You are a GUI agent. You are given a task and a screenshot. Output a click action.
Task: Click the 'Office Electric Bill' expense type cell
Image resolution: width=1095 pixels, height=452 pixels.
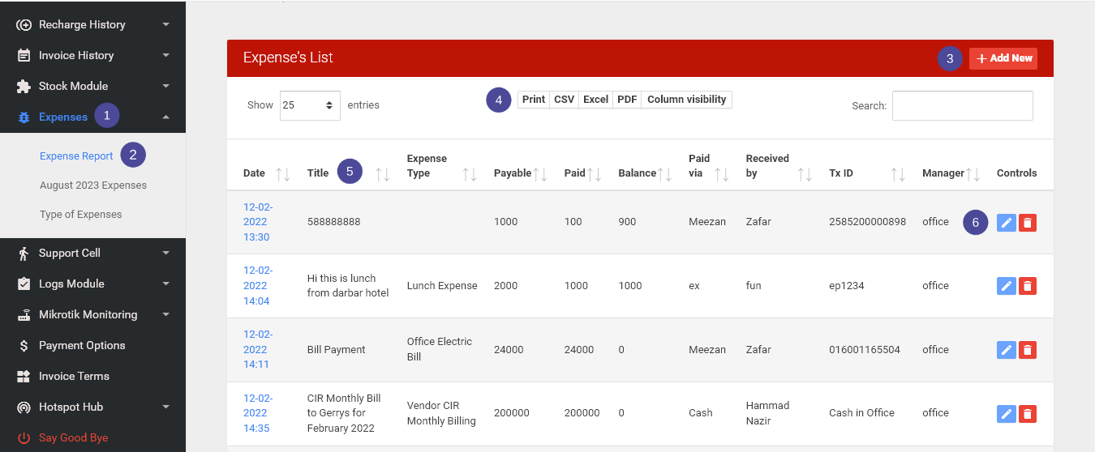point(440,349)
